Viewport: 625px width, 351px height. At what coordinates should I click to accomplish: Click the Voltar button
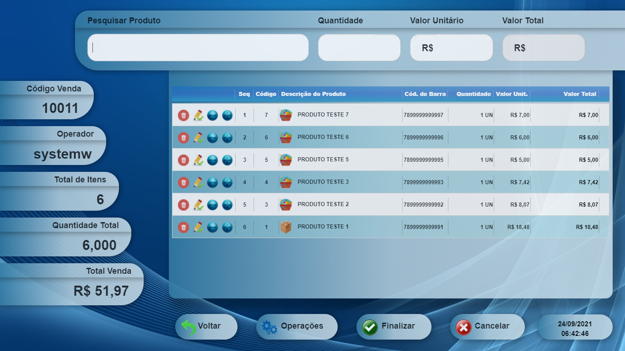coord(206,326)
